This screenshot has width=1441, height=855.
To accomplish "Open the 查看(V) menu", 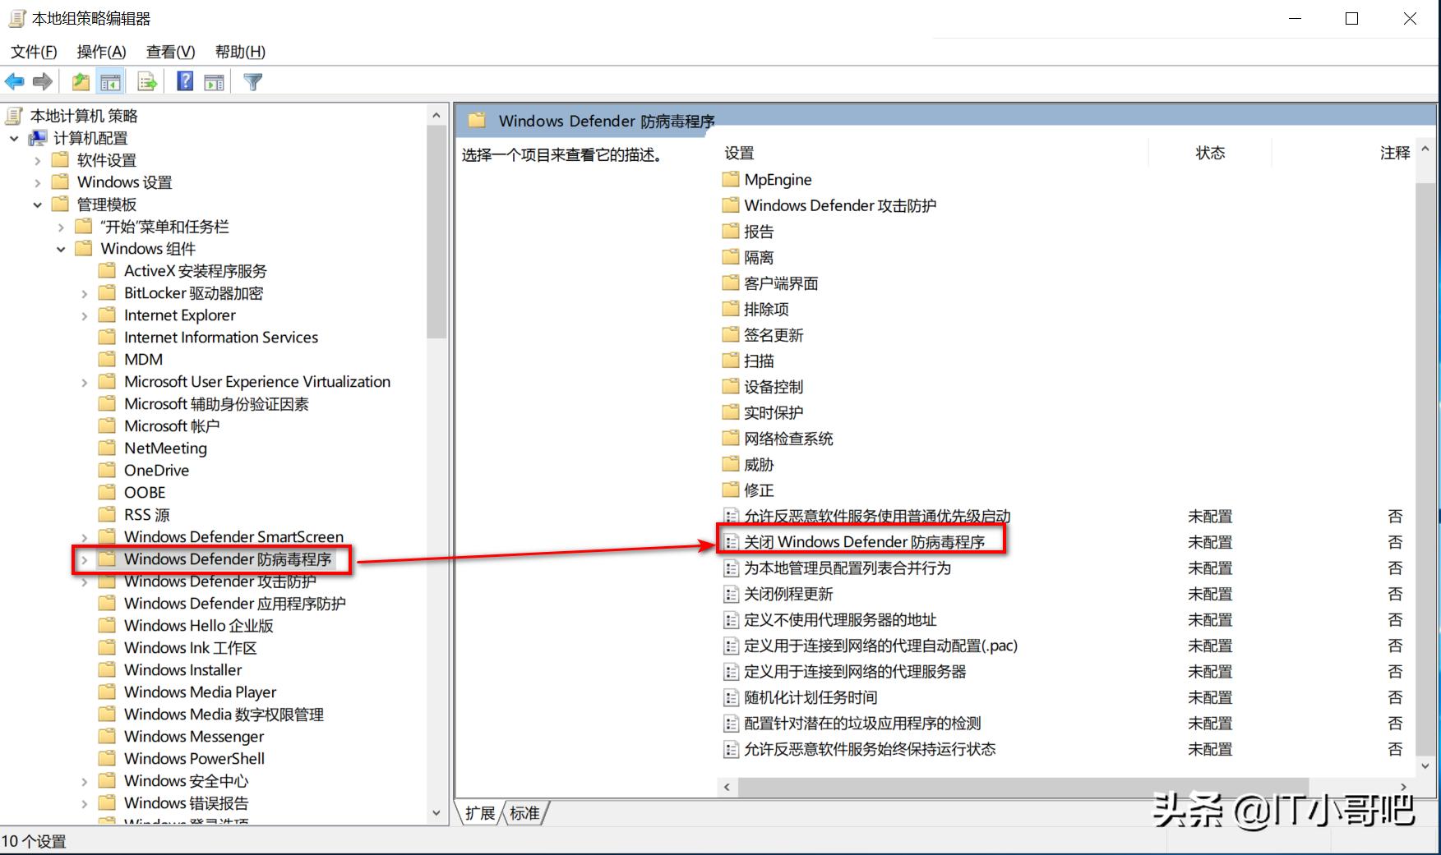I will pos(169,51).
